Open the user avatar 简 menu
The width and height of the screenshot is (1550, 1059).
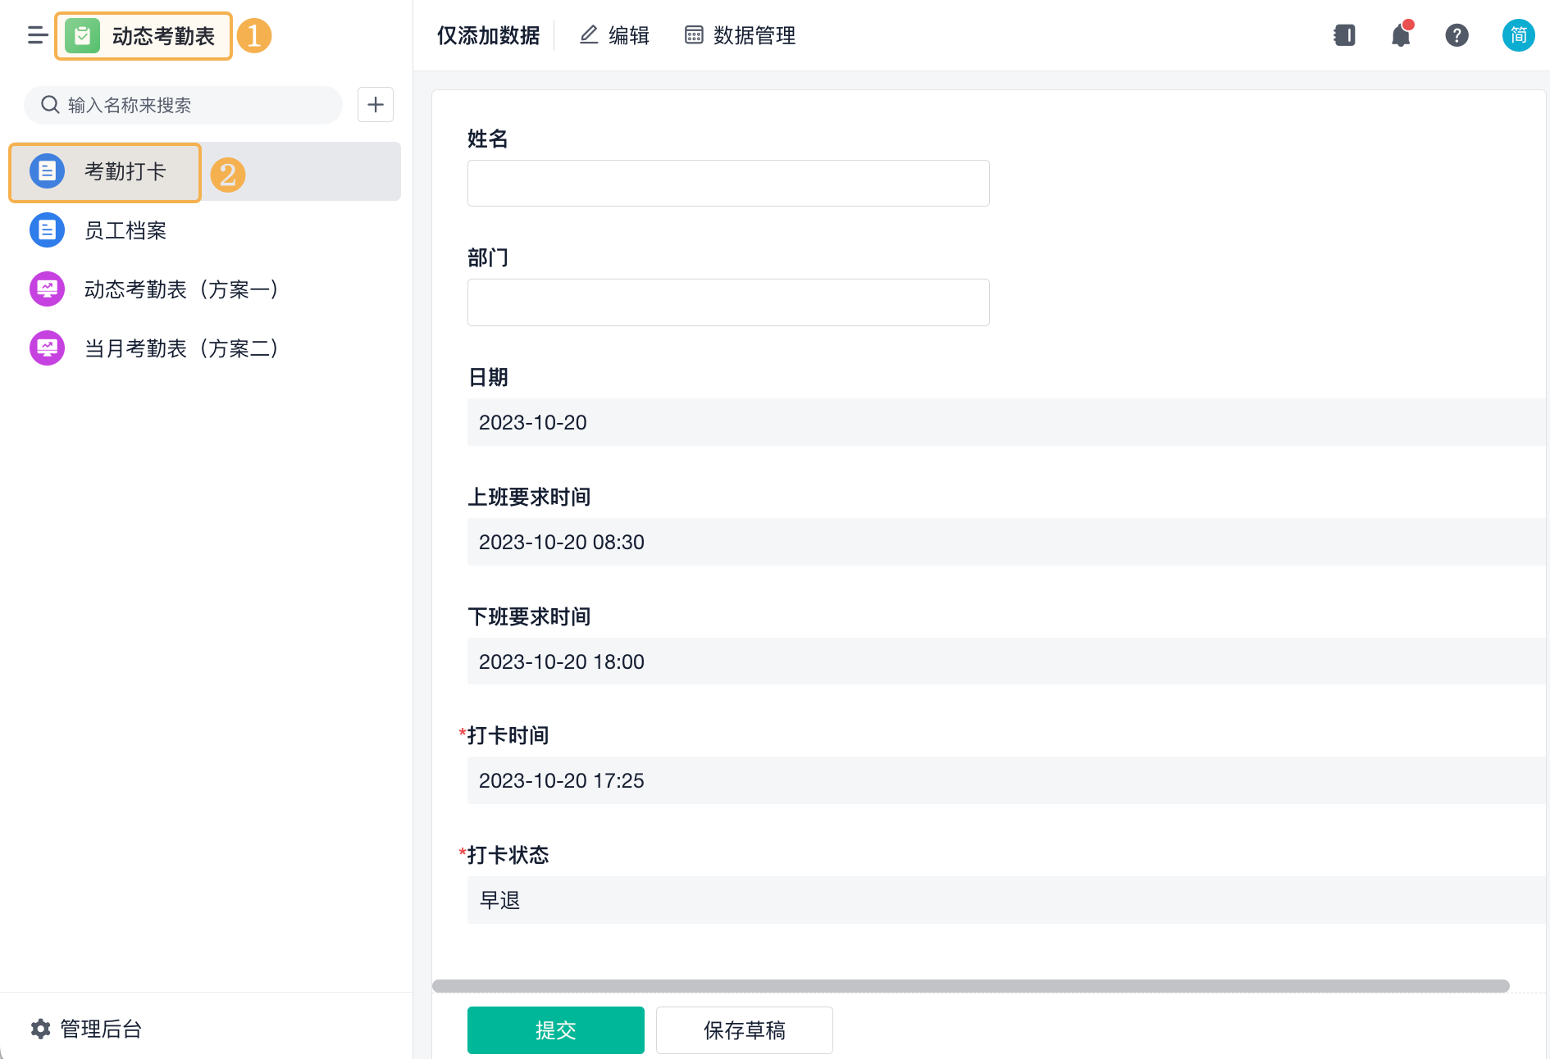pyautogui.click(x=1519, y=35)
